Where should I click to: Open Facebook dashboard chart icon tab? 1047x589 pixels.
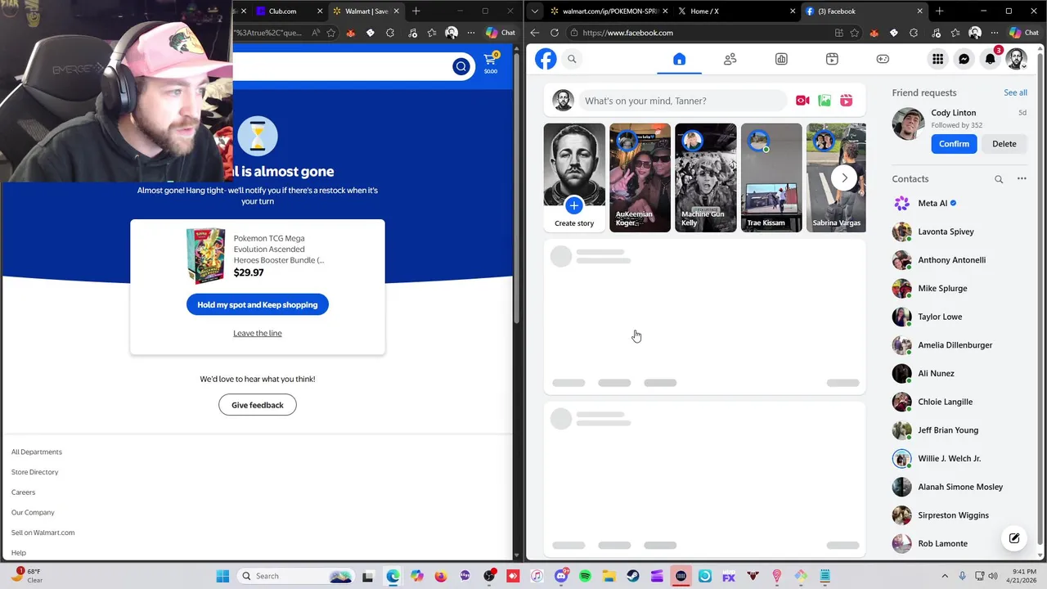pos(781,59)
